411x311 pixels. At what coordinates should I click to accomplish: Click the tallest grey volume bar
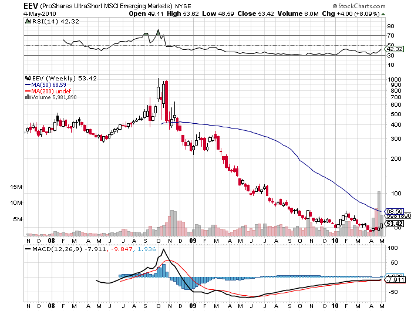tap(380, 211)
